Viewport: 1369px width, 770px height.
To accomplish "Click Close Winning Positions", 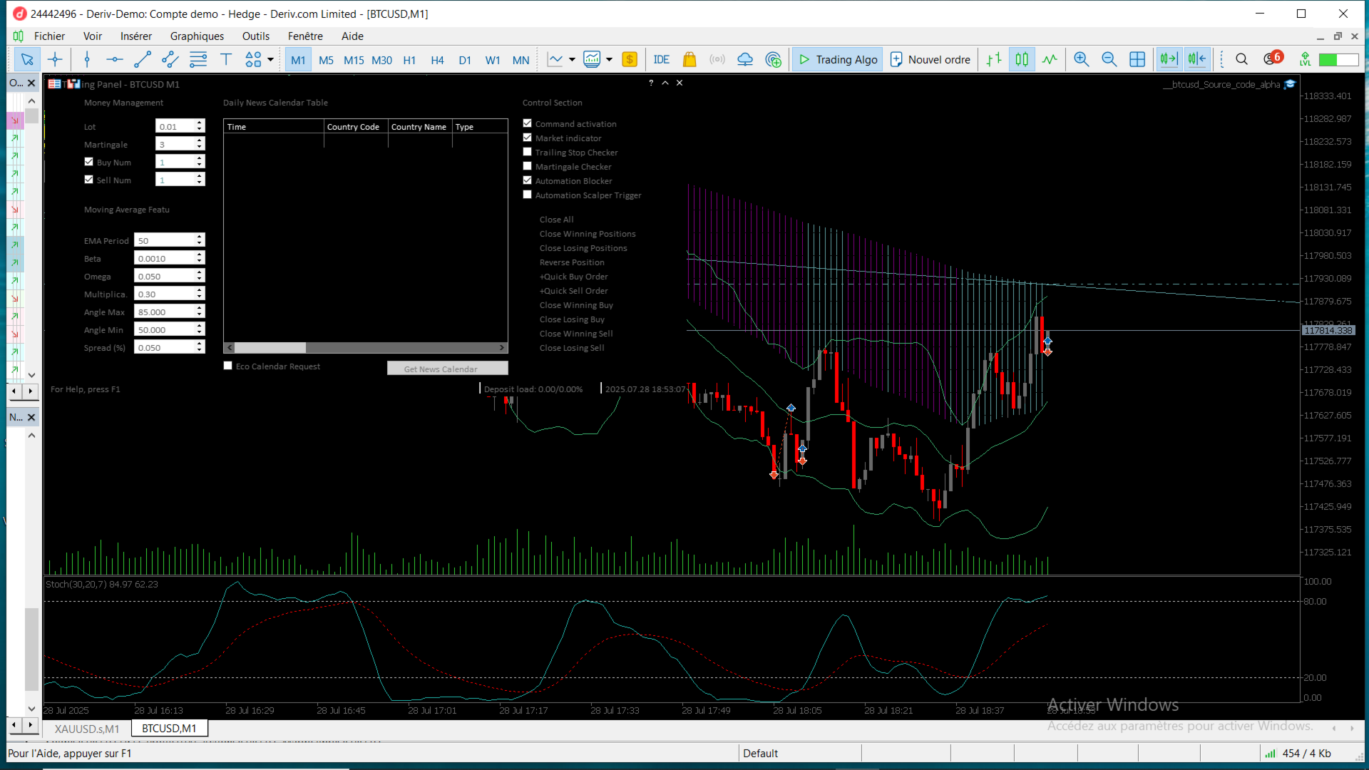I will click(x=587, y=234).
